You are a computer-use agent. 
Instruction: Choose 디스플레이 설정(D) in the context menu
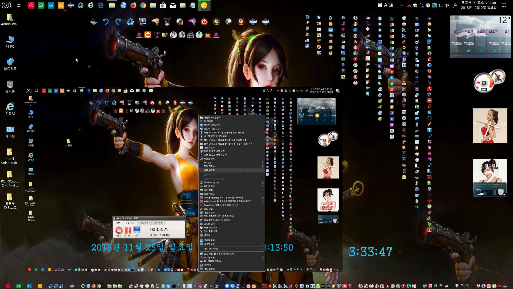pos(232,261)
